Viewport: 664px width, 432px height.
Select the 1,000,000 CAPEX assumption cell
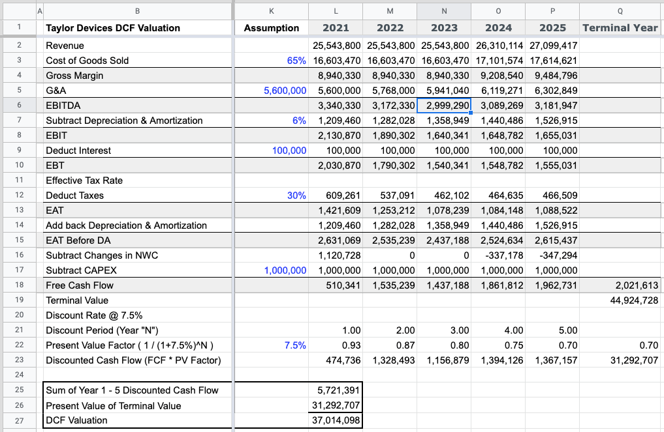tap(272, 270)
